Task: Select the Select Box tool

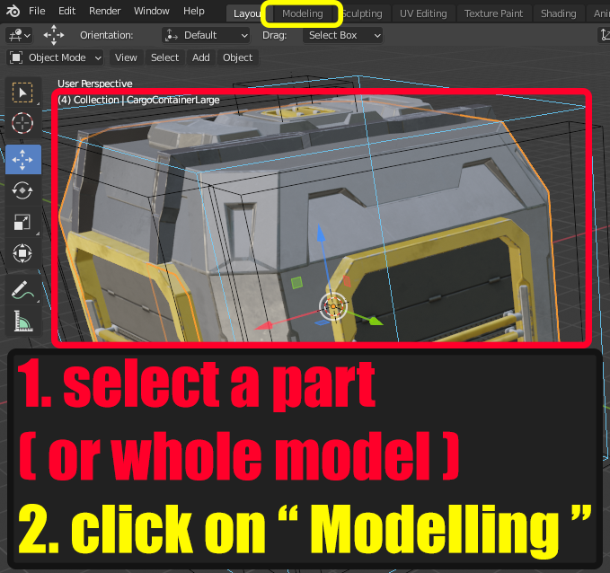Action: [23, 93]
